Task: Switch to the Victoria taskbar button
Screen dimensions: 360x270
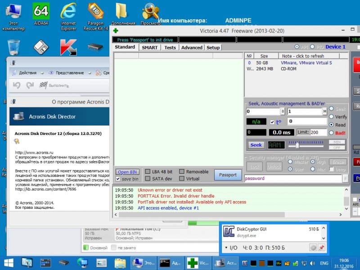Action: (198, 263)
